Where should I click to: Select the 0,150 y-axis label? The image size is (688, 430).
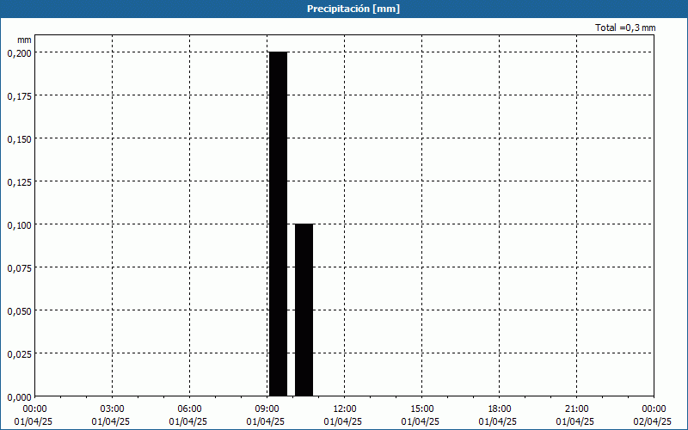click(x=19, y=139)
